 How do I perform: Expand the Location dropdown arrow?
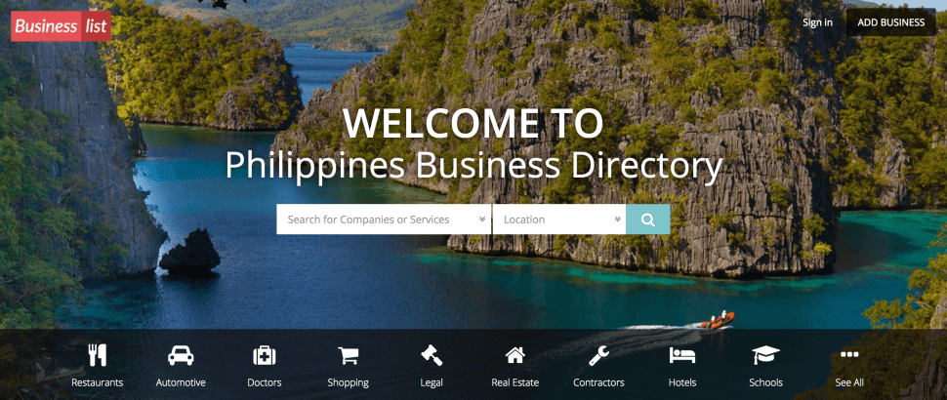[617, 219]
